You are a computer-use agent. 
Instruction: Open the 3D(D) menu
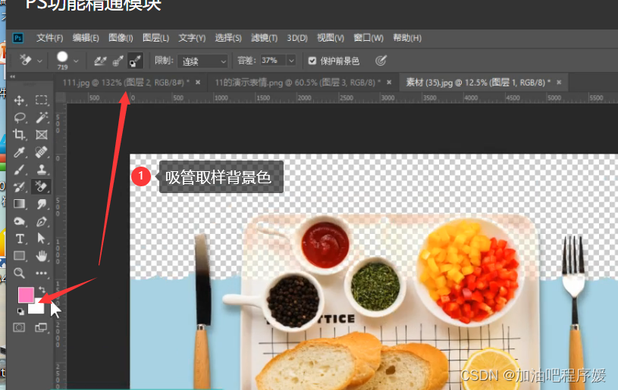tap(297, 38)
